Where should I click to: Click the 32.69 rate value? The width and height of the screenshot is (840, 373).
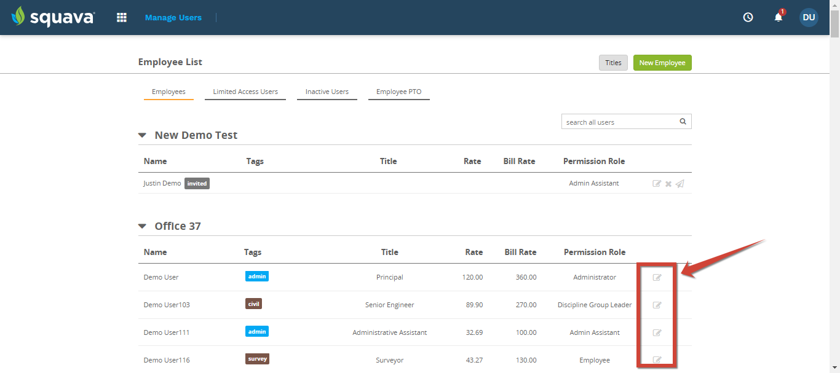(x=474, y=332)
